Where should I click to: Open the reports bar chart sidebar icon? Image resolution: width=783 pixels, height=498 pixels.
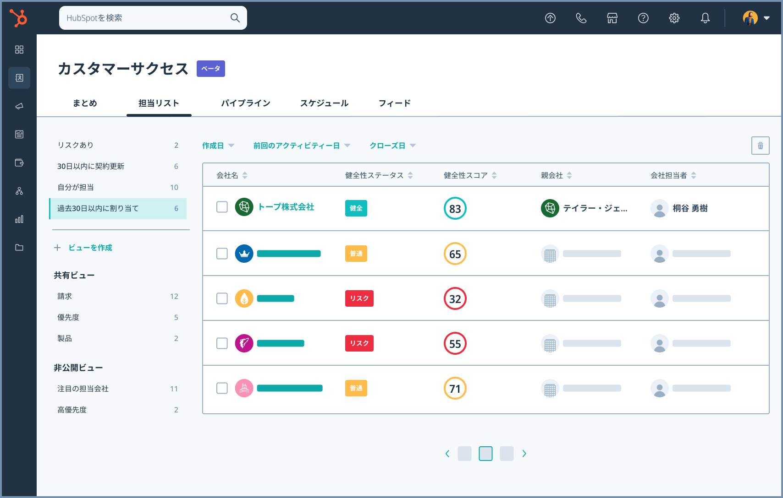[19, 219]
